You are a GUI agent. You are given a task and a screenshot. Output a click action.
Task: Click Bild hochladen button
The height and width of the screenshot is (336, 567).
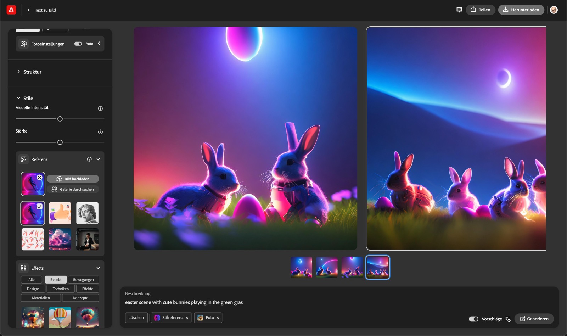pos(73,179)
